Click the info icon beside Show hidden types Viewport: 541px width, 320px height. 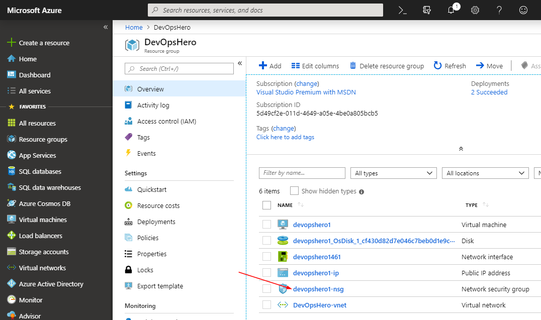(x=361, y=192)
